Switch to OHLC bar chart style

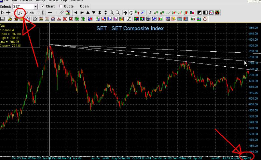click(x=150, y=13)
